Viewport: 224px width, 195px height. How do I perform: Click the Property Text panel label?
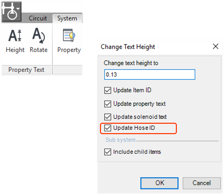26,70
